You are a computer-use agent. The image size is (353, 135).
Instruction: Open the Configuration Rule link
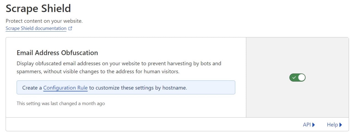(x=65, y=88)
